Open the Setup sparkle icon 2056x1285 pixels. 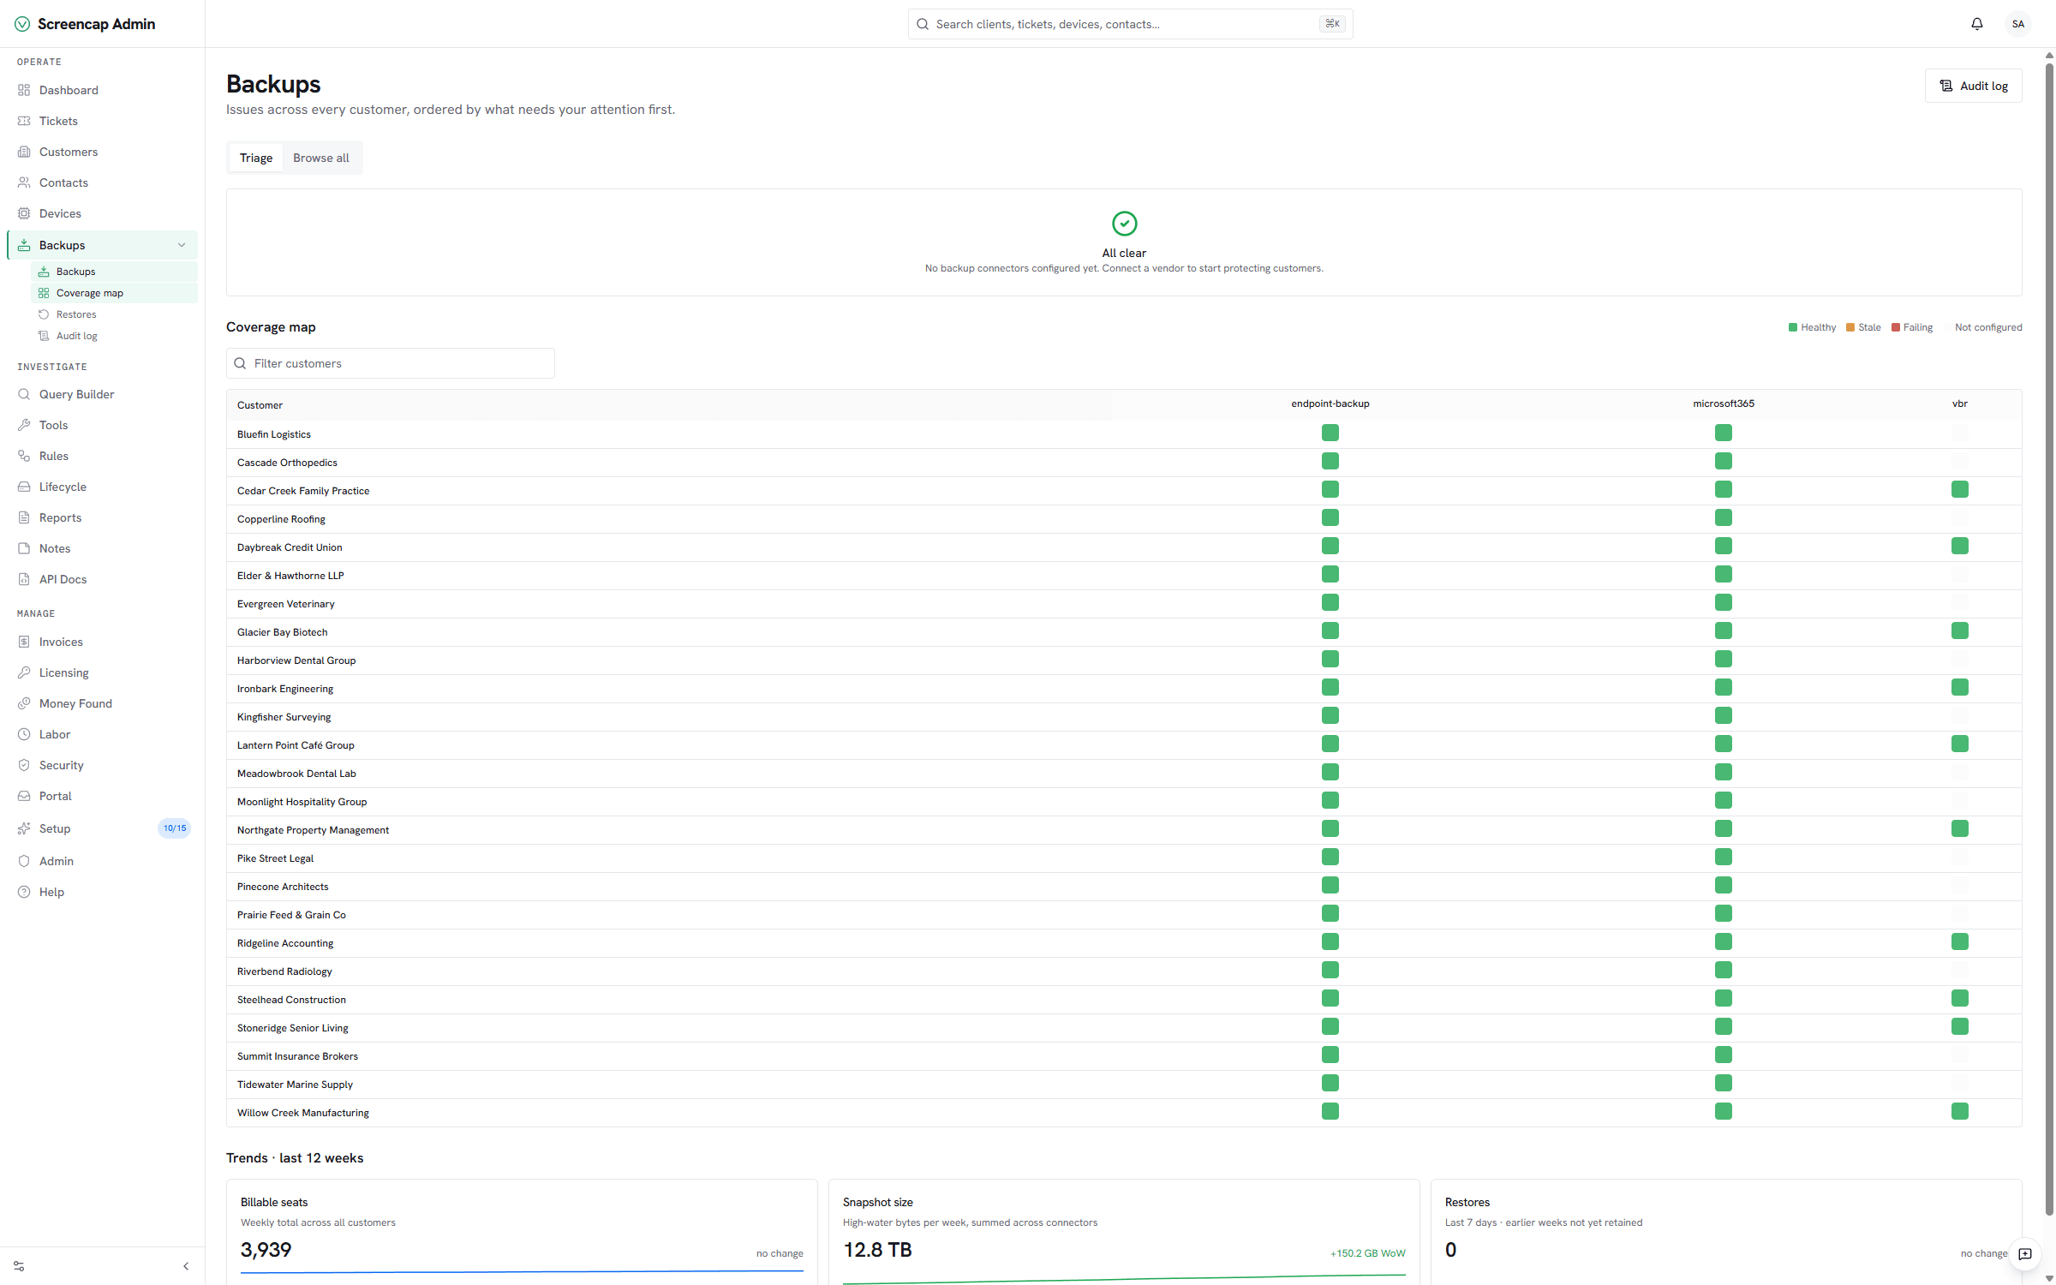coord(24,828)
